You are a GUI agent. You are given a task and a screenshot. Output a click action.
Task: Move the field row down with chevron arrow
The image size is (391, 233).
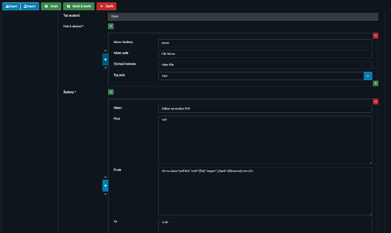pyautogui.click(x=105, y=67)
